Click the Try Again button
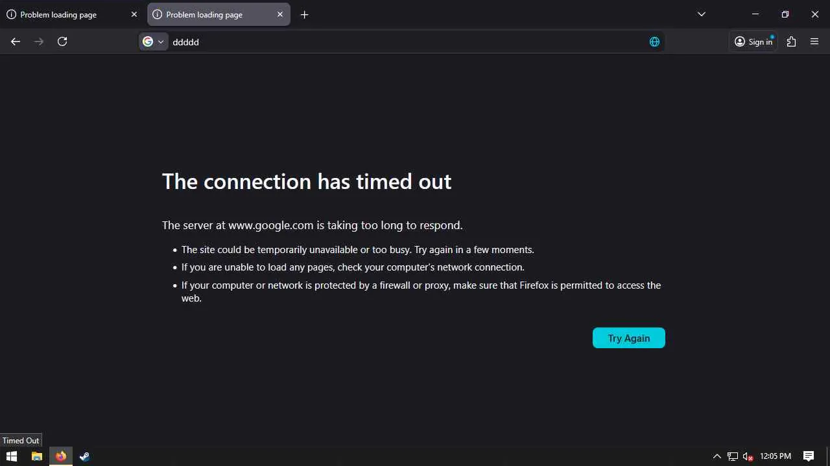The width and height of the screenshot is (830, 466). 628,338
